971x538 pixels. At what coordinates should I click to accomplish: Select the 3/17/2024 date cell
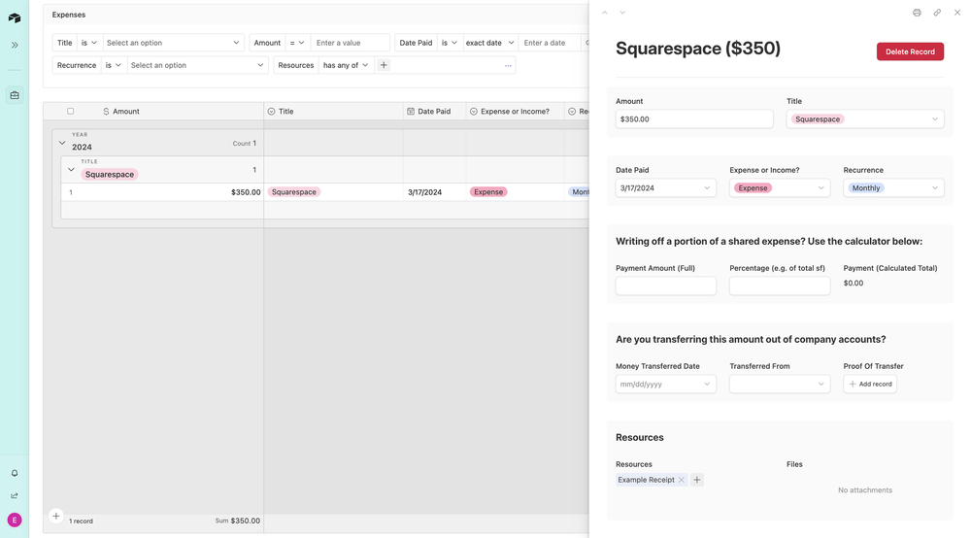(x=435, y=192)
